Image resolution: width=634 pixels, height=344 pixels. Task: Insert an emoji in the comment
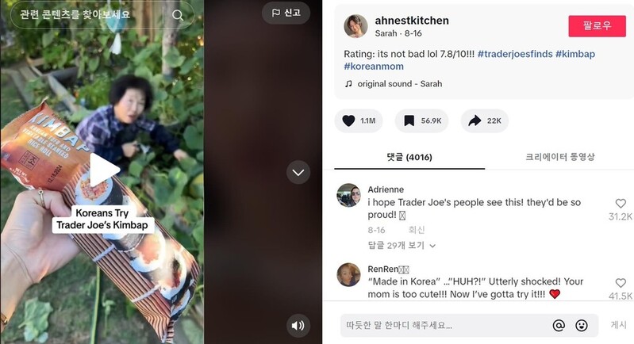582,325
